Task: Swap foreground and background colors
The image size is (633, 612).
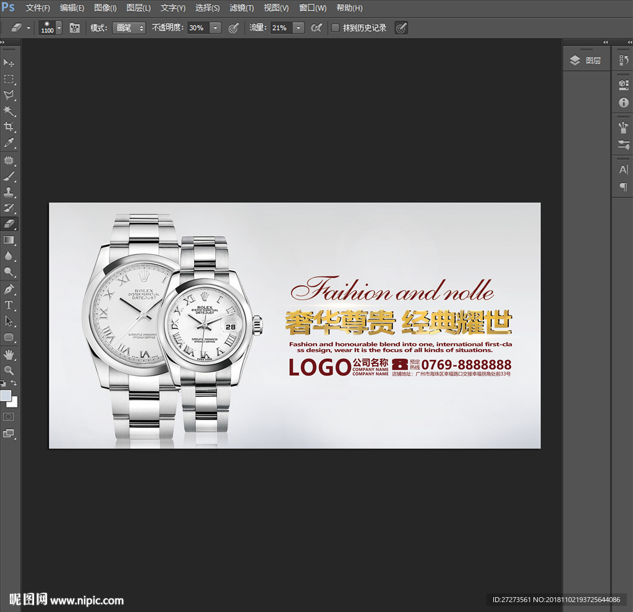Action: (x=14, y=382)
